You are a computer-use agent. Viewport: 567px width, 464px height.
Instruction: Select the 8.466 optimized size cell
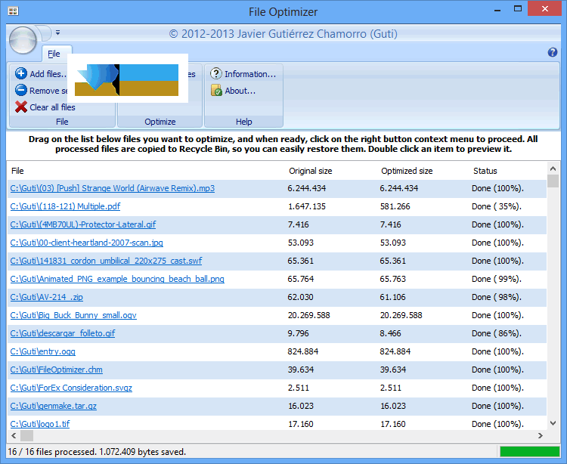(x=390, y=333)
